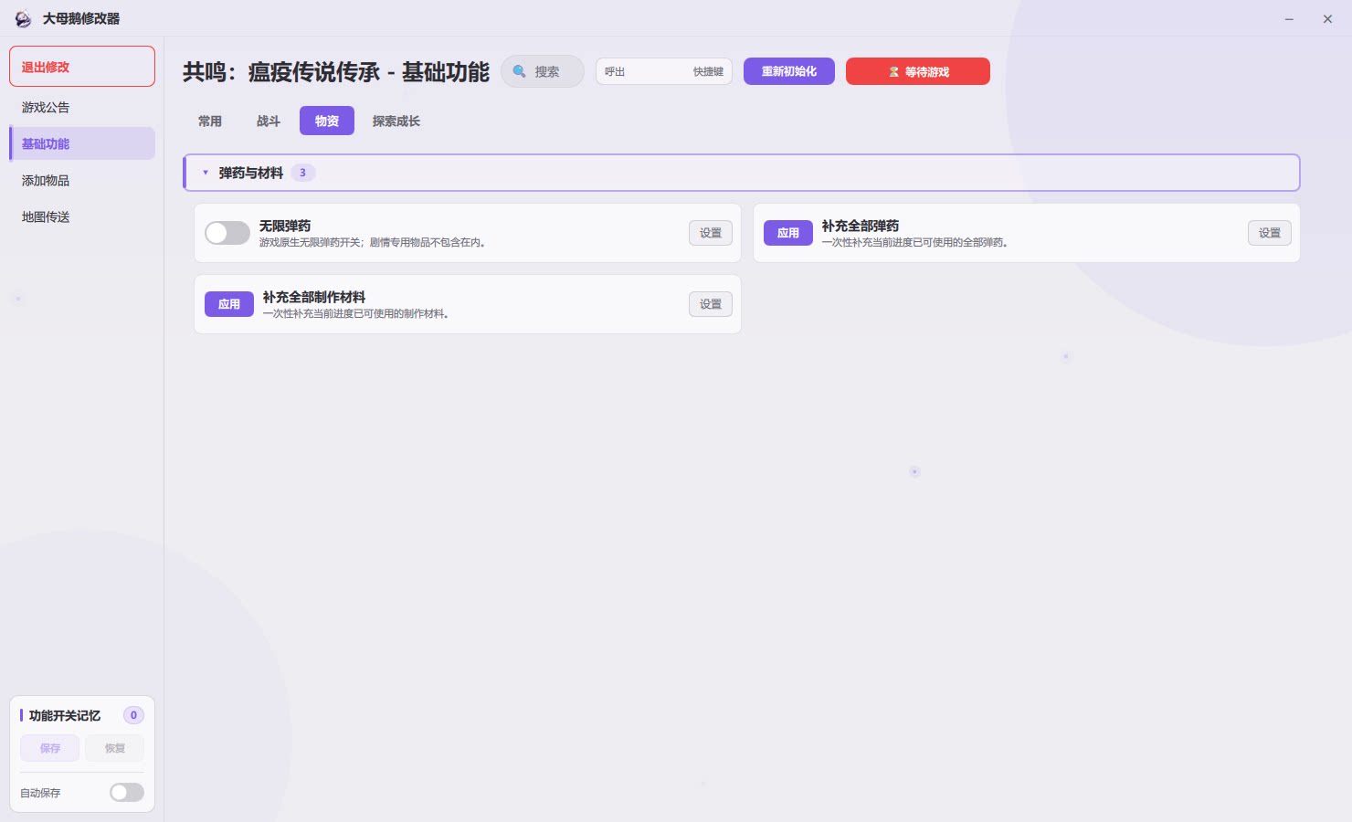Click the 重新初始化 button
The height and width of the screenshot is (822, 1352).
click(789, 71)
